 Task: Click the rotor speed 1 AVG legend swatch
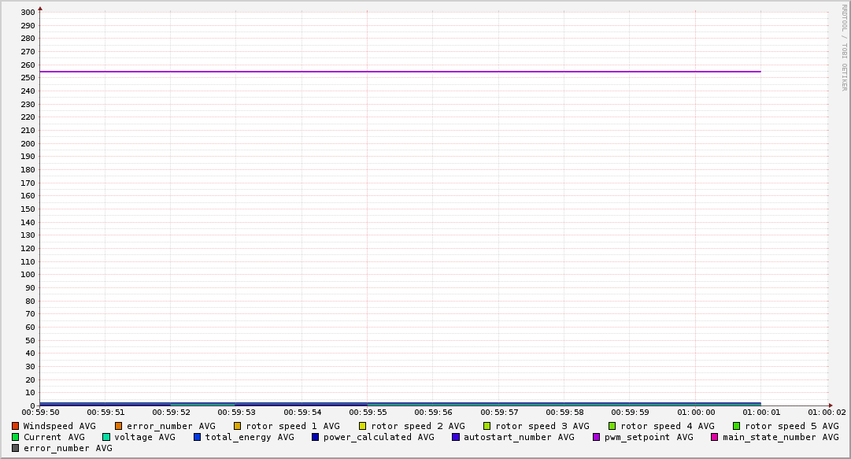(x=237, y=426)
